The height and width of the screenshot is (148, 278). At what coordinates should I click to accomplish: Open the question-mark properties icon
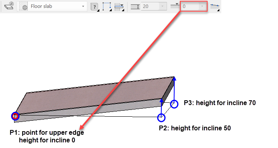coord(95,7)
